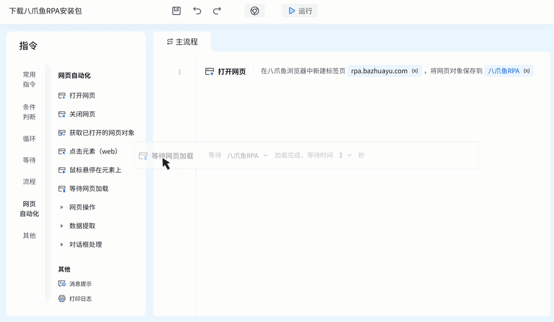
Task: Undo the last action
Action: click(197, 11)
